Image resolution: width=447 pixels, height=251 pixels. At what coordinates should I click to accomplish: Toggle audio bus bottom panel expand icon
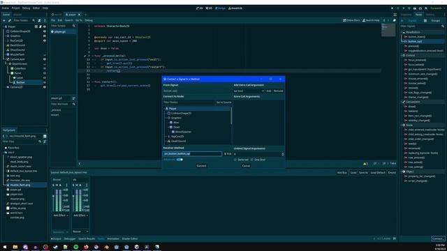[x=395, y=238]
